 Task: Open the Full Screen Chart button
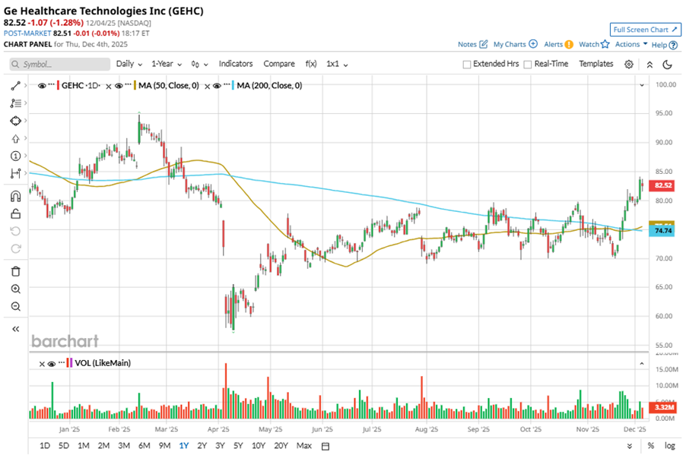646,30
